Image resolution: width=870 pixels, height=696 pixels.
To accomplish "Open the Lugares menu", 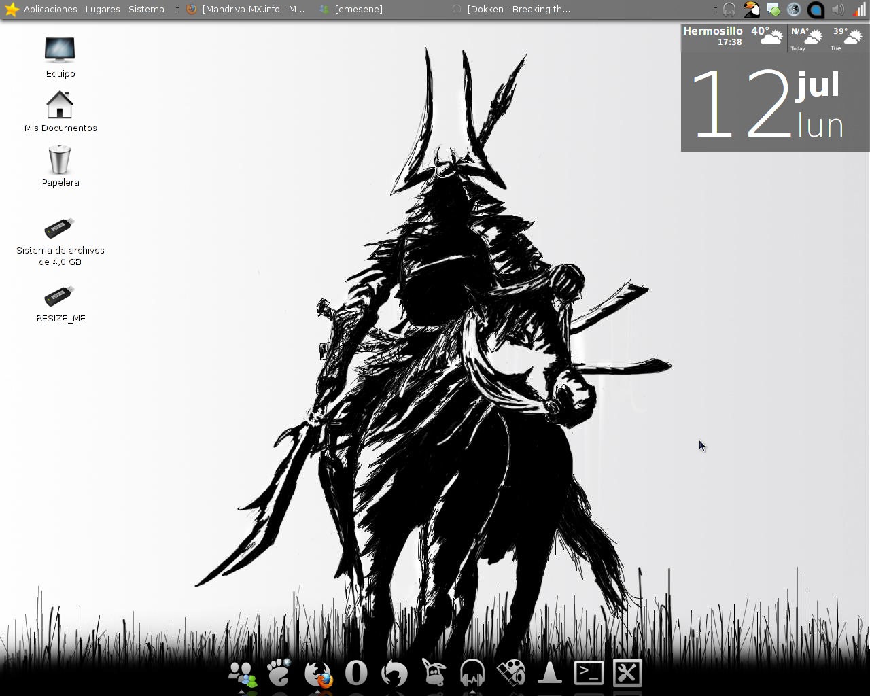I will point(103,10).
